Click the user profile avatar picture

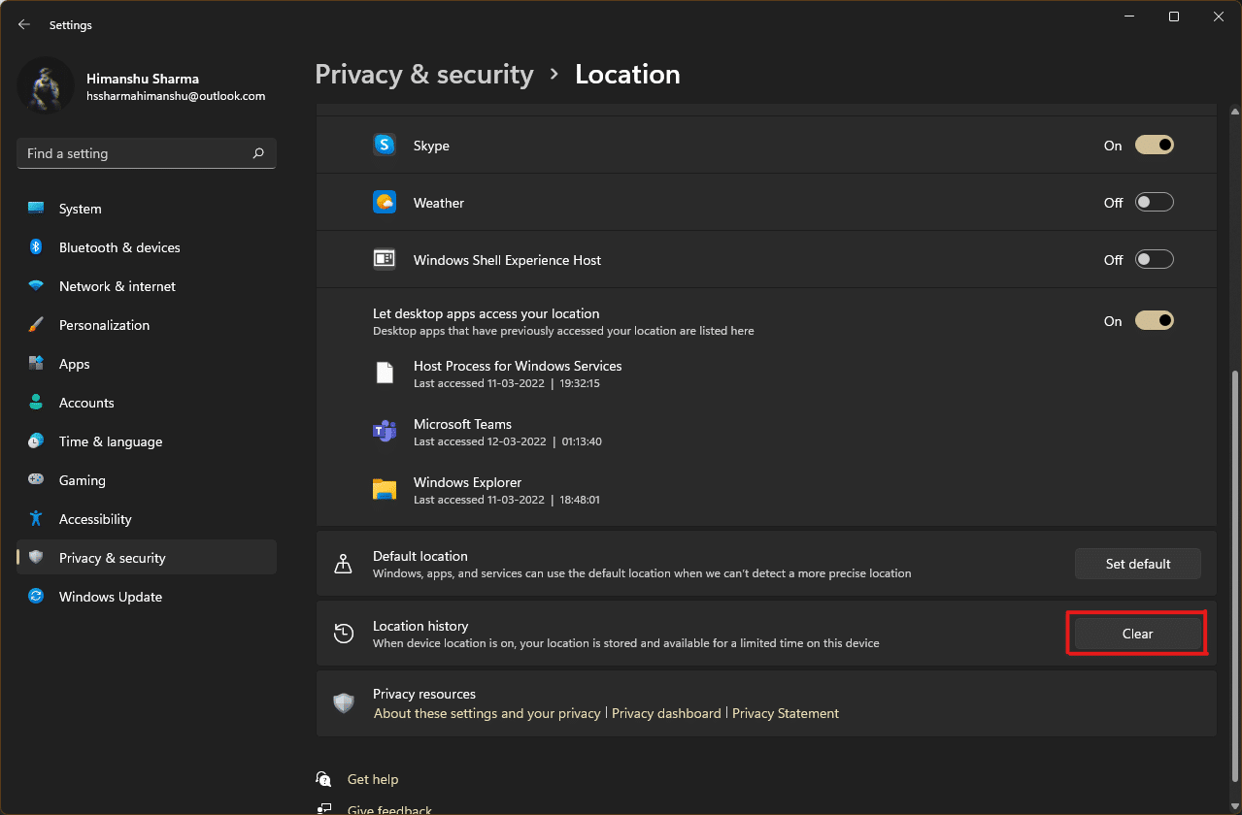tap(46, 84)
